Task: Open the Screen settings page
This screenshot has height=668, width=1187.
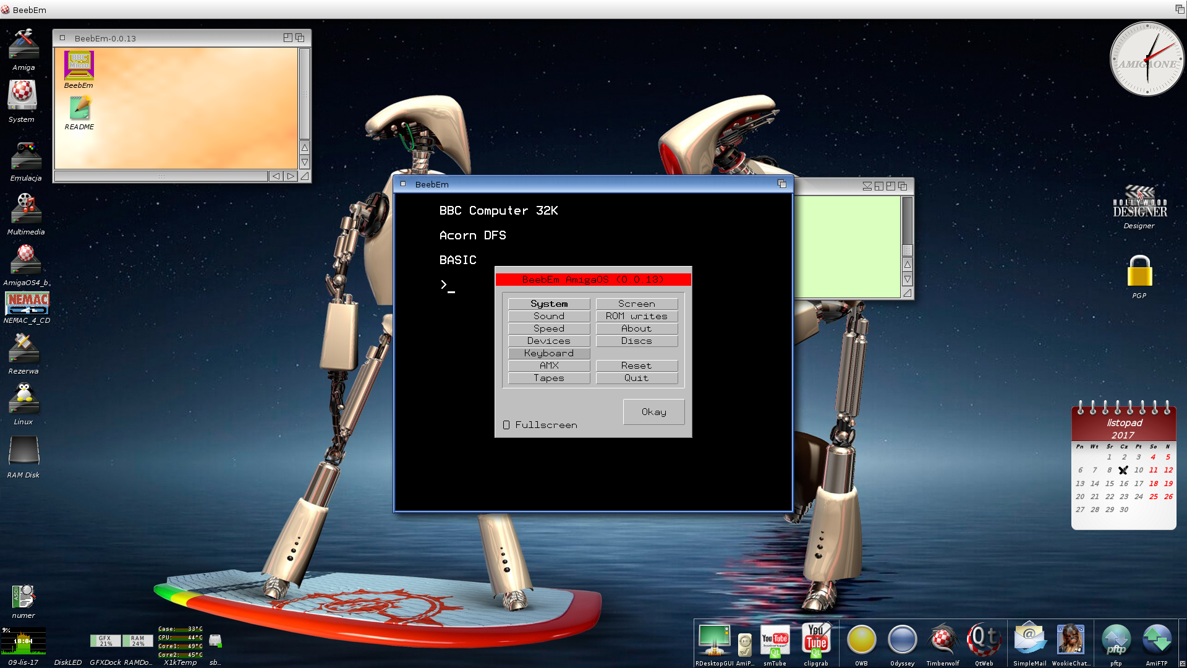Action: coord(637,304)
